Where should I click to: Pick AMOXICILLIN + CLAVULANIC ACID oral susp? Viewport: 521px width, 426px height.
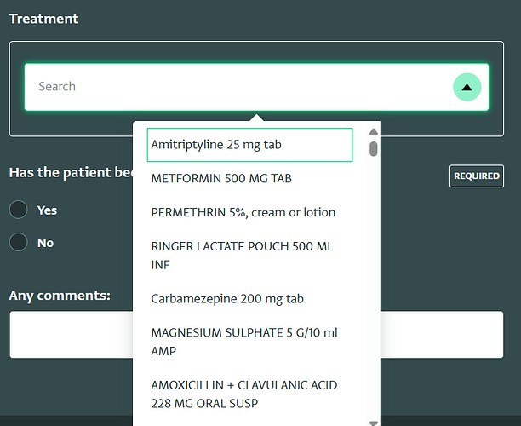coord(243,394)
